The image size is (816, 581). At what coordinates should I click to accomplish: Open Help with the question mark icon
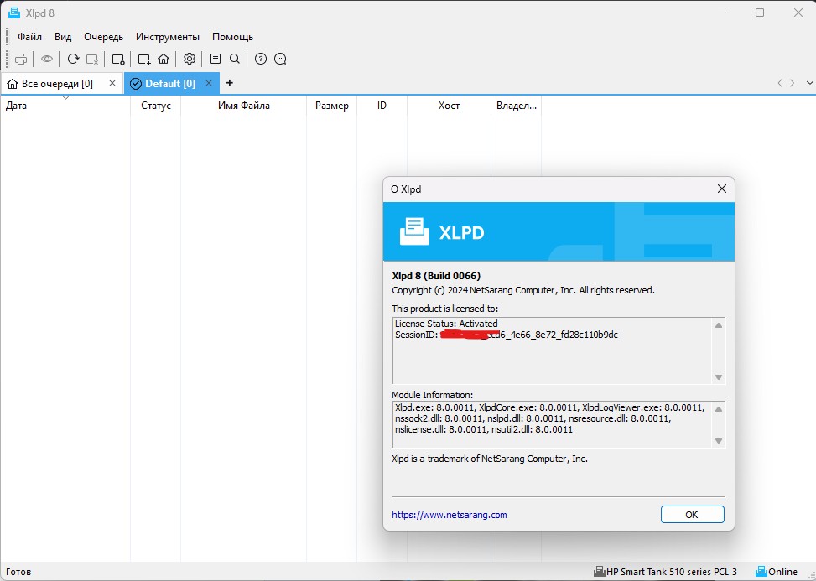pyautogui.click(x=261, y=60)
